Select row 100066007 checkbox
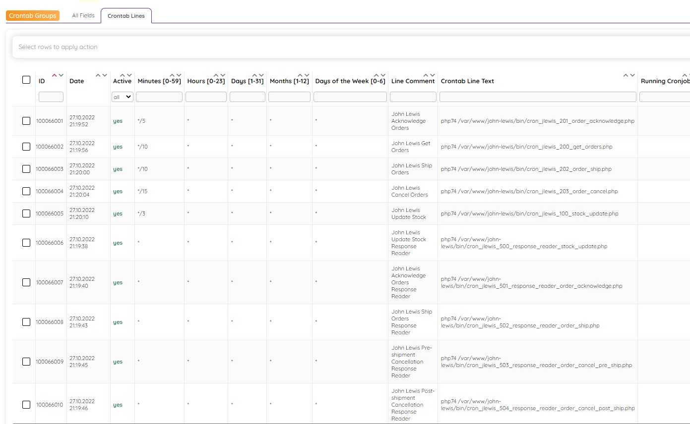 pos(26,282)
